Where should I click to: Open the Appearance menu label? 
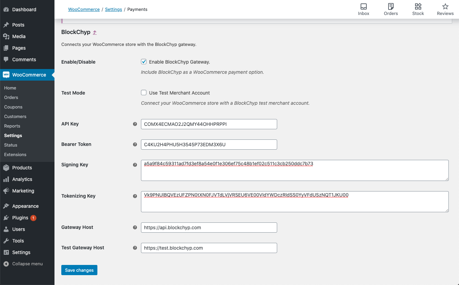[26, 206]
